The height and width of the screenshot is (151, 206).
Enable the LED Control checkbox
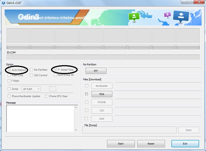(31, 75)
